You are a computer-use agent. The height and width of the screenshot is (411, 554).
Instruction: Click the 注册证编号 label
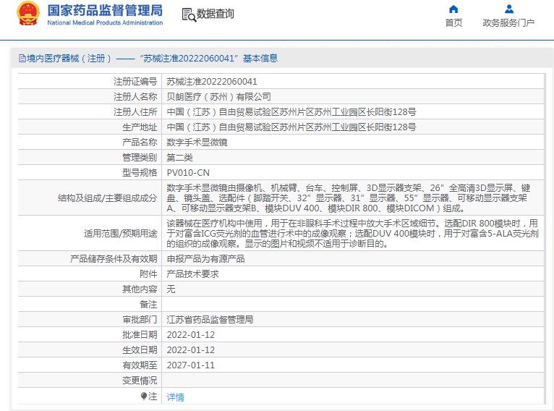point(135,82)
